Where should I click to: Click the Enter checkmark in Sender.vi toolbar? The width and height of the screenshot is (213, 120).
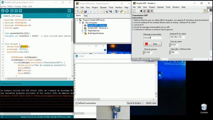(x=134, y=11)
